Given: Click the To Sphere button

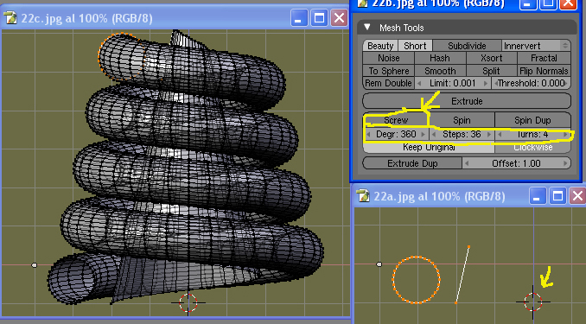Looking at the screenshot, I should point(389,71).
